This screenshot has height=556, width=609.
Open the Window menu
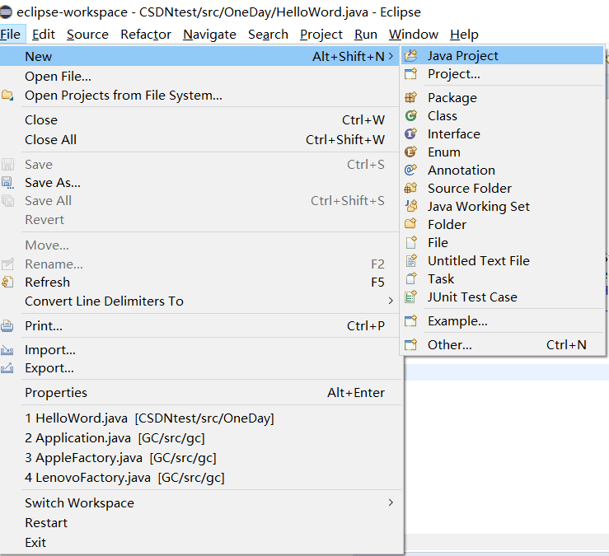coord(414,35)
